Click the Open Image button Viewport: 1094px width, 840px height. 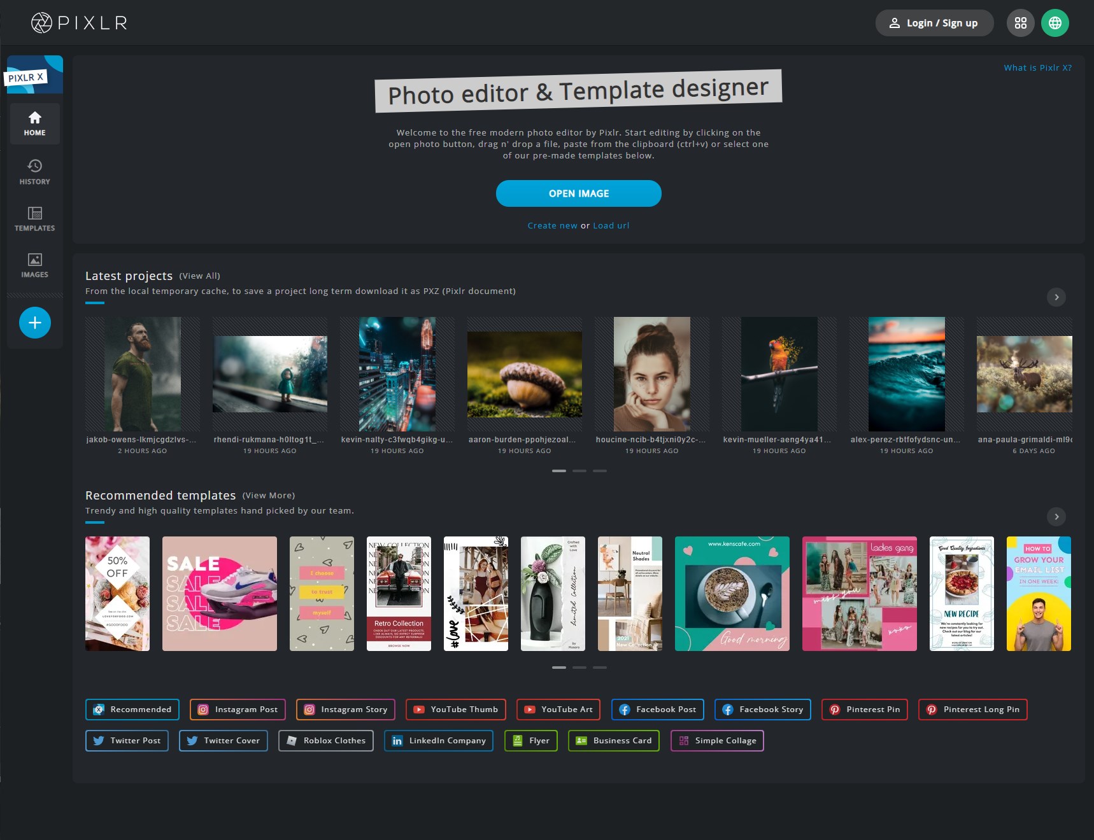tap(579, 193)
